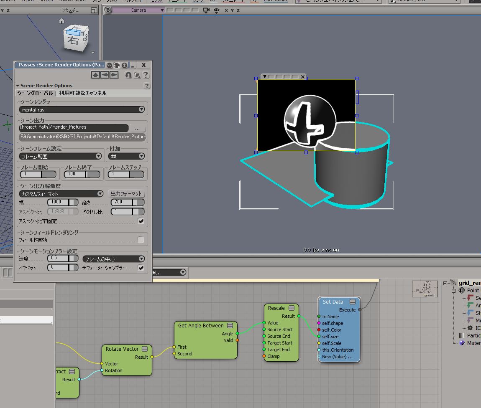Image resolution: width=481 pixels, height=408 pixels.
Task: Click the Get Angle Between node menu icon
Action: pyautogui.click(x=230, y=325)
